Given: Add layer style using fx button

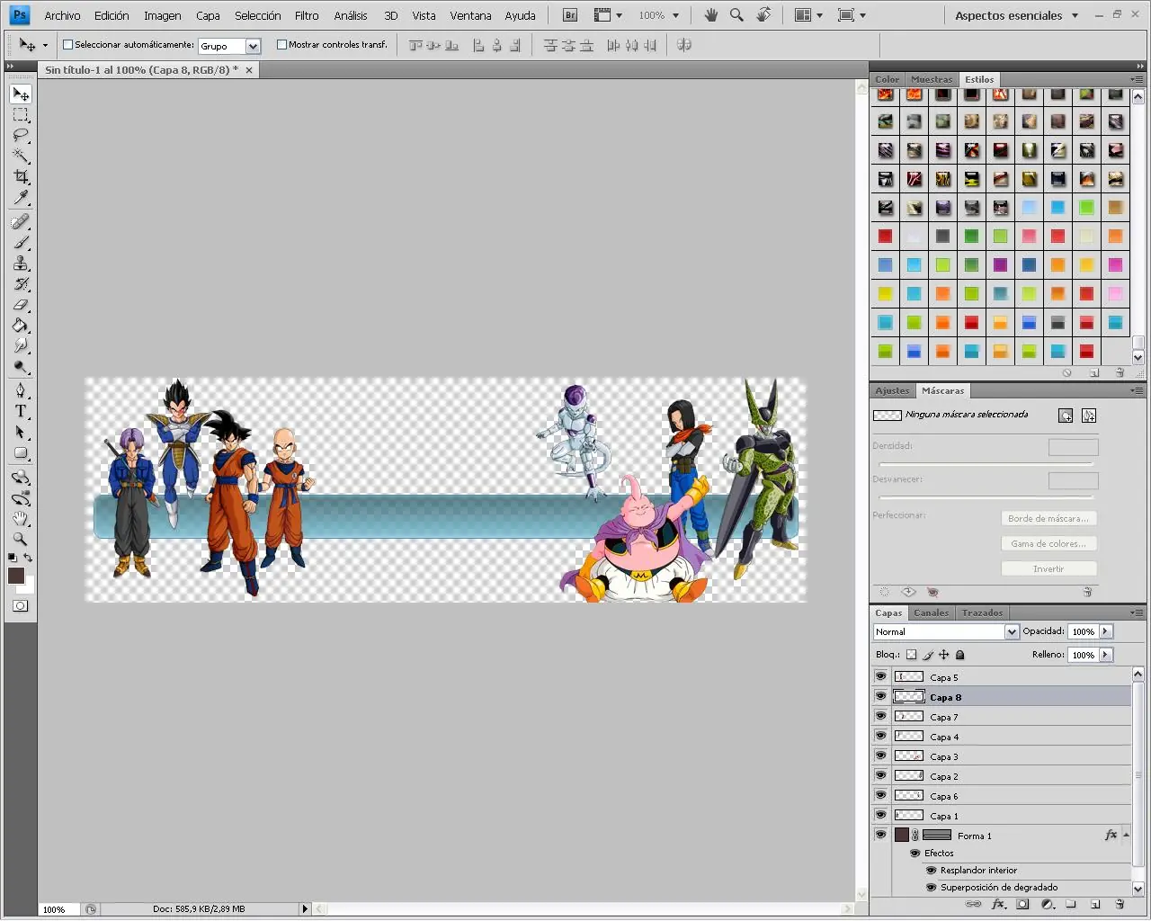Looking at the screenshot, I should click(x=998, y=905).
